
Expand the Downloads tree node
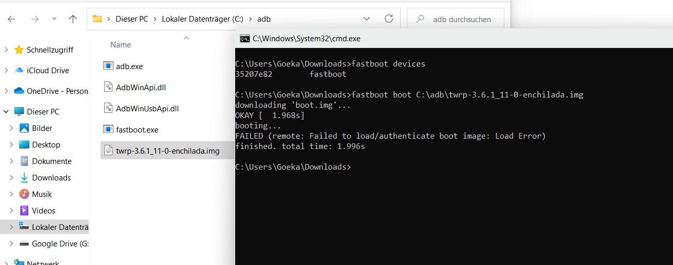[12, 177]
